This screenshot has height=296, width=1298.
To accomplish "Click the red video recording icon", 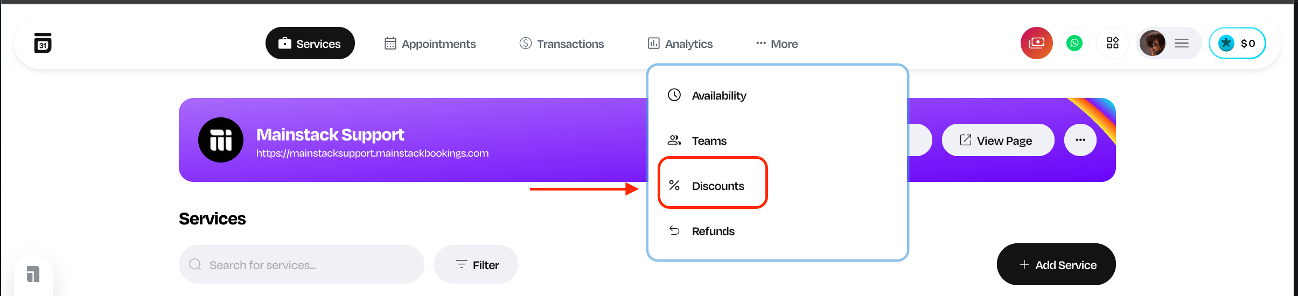I will (x=1036, y=43).
